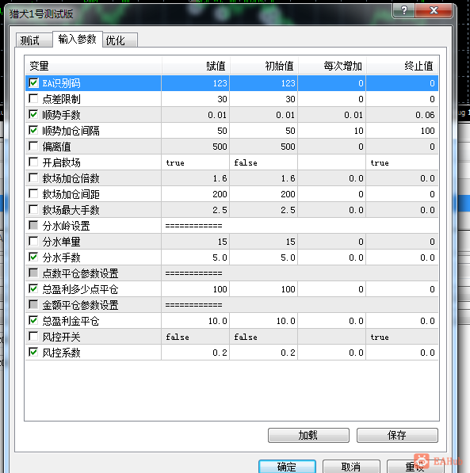Select the 金额平仓参数设置 row label

pos(80,305)
